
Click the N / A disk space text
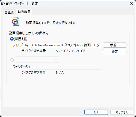click(60, 73)
